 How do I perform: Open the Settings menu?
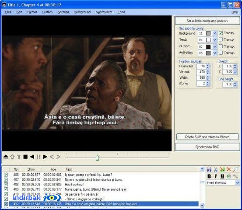63,12
